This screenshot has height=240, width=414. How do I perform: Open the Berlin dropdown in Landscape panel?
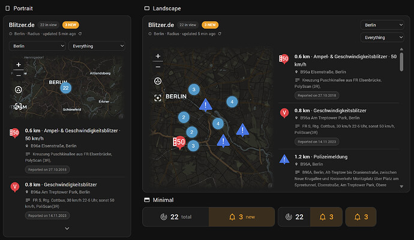(382, 25)
